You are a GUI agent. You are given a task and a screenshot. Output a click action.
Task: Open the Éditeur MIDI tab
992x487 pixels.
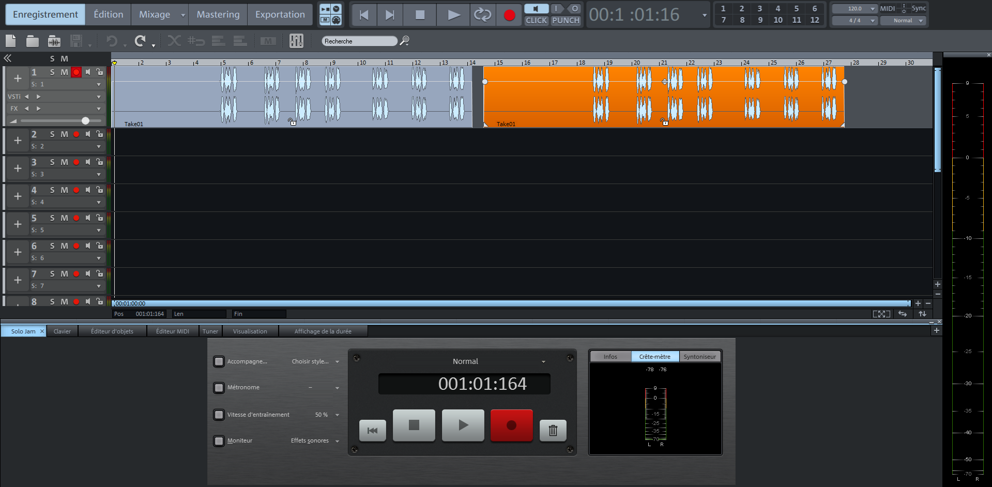point(172,331)
